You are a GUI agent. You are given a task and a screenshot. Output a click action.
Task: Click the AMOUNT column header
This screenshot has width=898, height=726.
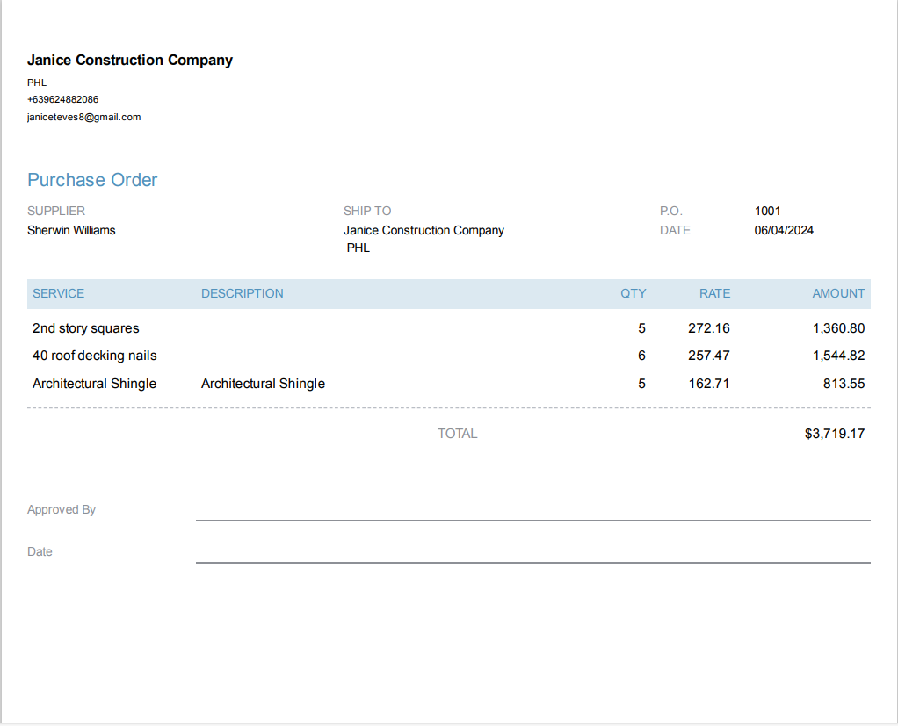pos(838,293)
